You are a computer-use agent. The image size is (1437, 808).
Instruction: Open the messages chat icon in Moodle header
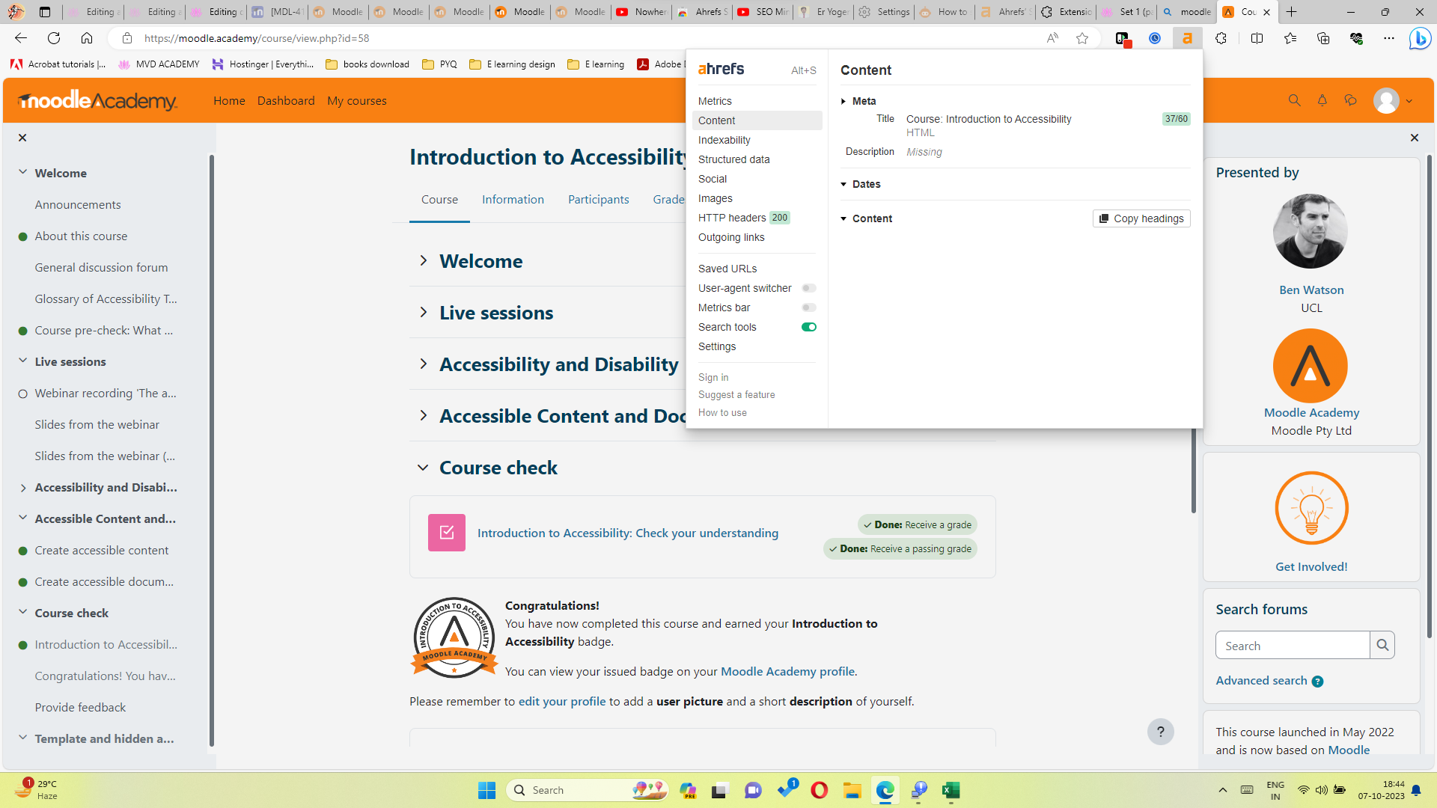[x=1351, y=100]
